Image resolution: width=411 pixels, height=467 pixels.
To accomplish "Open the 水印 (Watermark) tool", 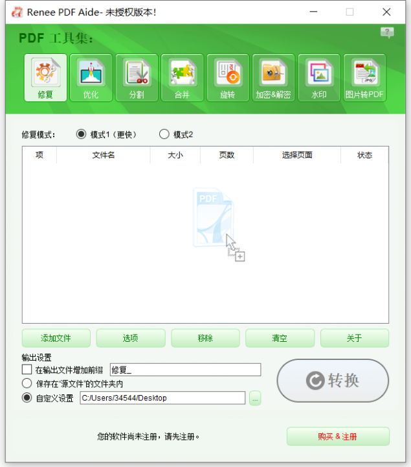I will (x=319, y=78).
